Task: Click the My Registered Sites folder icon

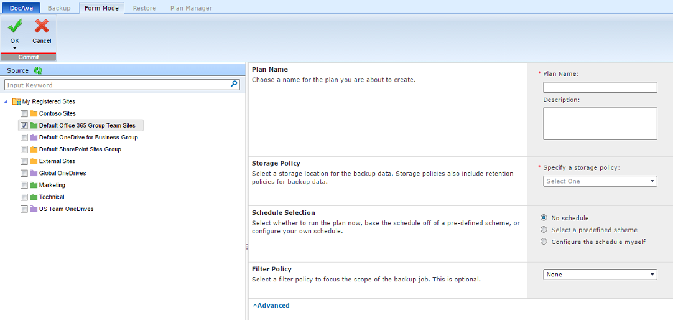Action: click(17, 102)
